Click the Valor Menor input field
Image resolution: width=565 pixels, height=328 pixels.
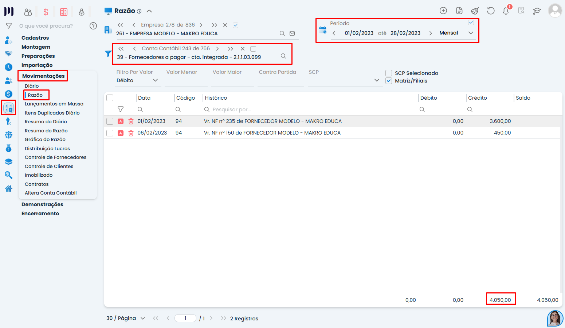[186, 81]
